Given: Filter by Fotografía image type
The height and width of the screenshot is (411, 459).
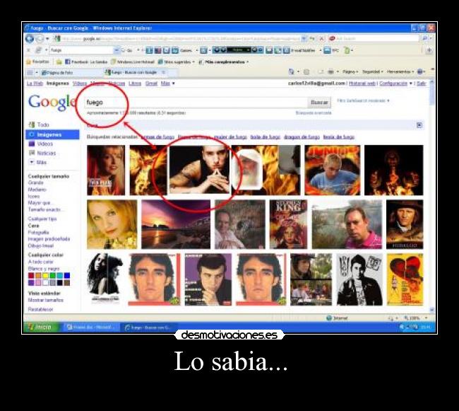Looking at the screenshot, I should (38, 232).
